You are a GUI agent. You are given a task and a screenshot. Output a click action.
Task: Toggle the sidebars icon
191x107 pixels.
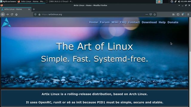click(178, 15)
